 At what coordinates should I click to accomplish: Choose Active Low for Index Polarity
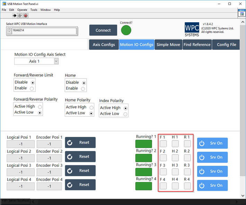pos(125,114)
